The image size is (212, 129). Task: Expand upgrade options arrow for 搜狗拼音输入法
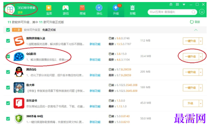(x=200, y=41)
